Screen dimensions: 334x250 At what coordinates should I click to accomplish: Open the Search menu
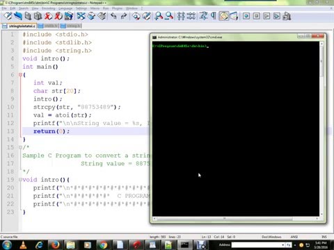click(24, 8)
